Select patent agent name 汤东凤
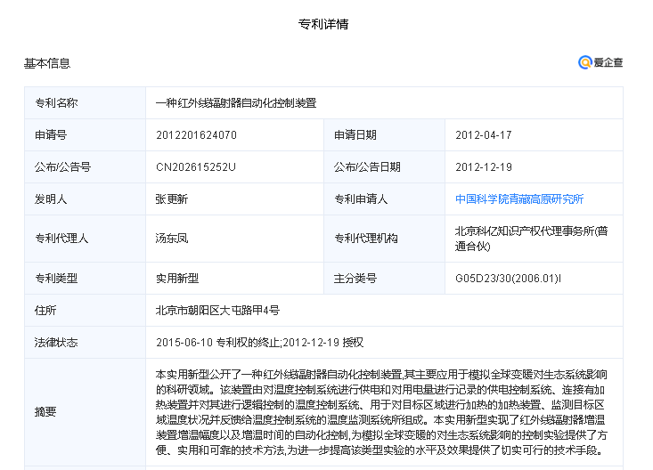The image size is (653, 470). (172, 238)
